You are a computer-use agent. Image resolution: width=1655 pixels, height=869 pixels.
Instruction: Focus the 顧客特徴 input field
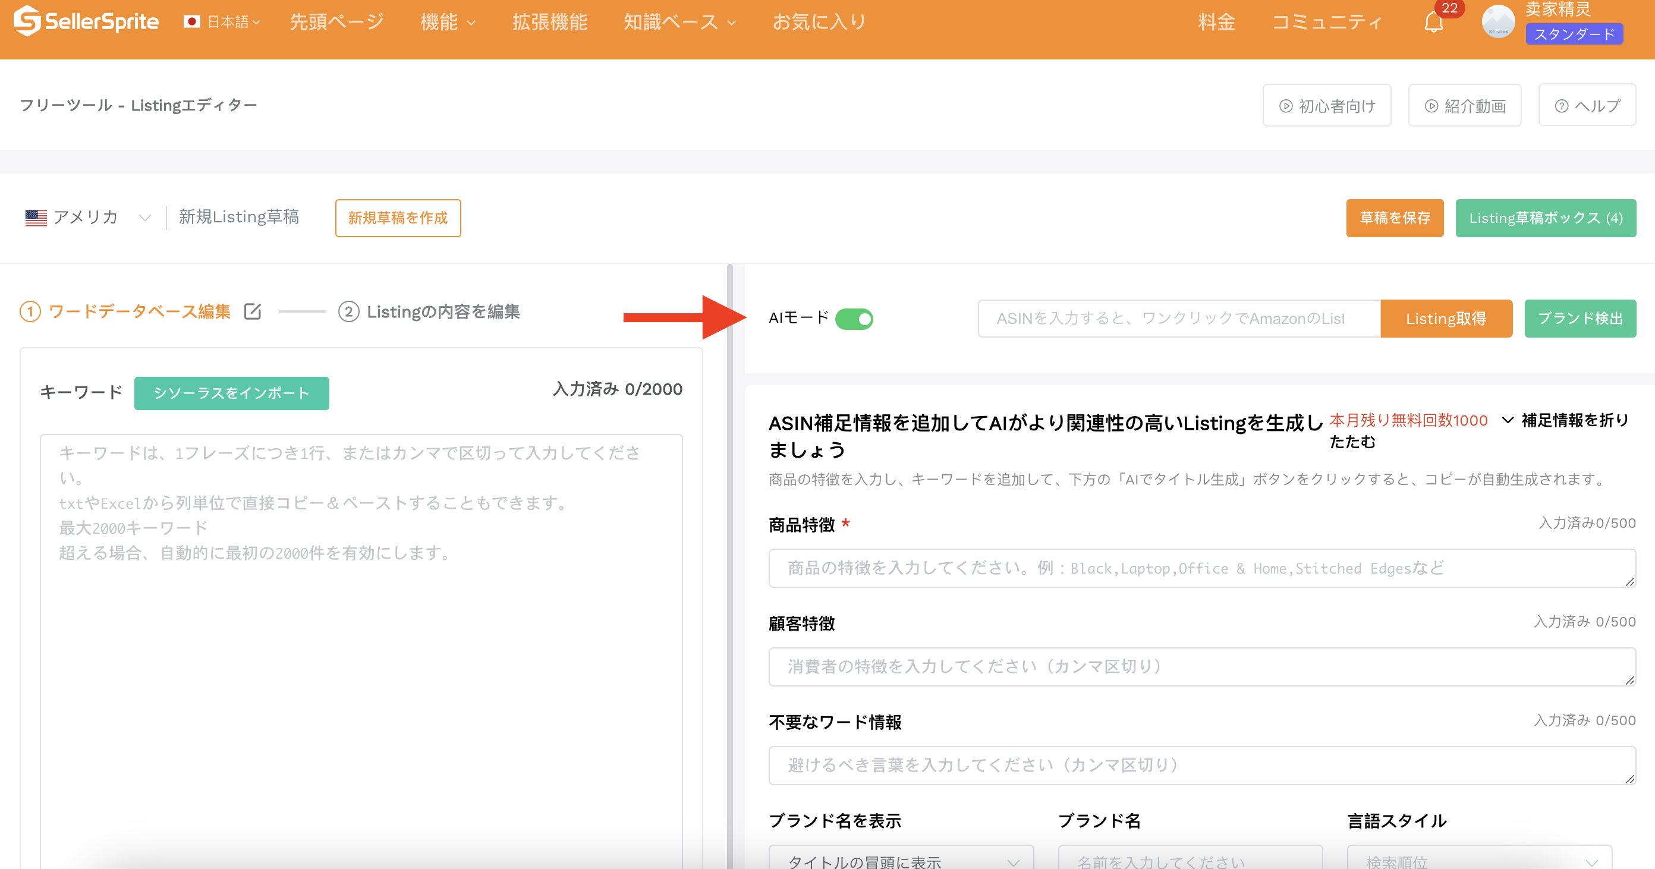tap(1202, 667)
